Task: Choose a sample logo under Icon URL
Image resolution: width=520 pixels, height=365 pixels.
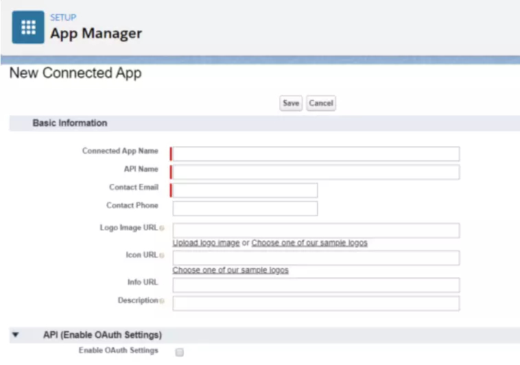Action: click(231, 270)
